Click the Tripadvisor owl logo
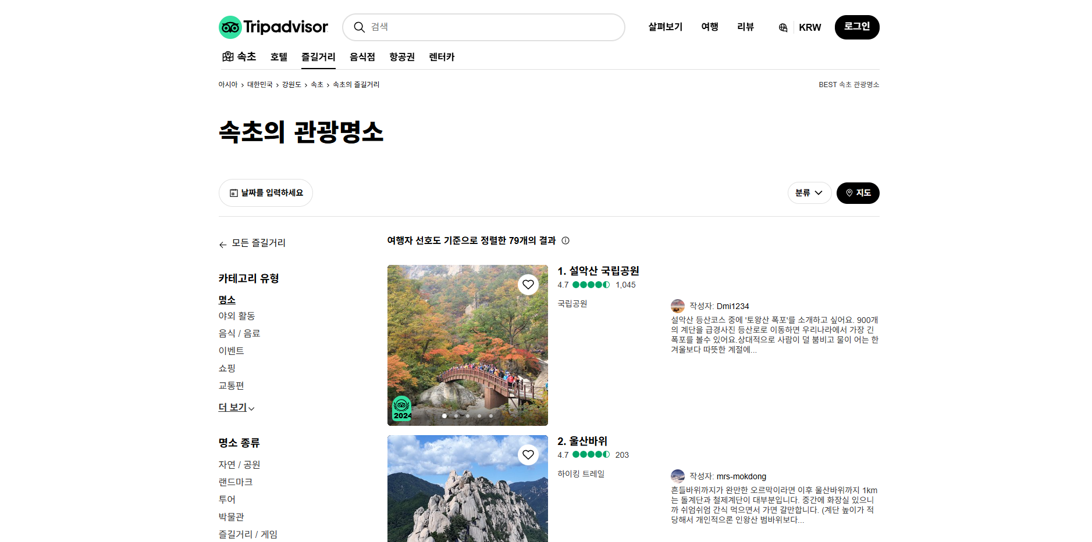1092x542 pixels. pyautogui.click(x=230, y=27)
